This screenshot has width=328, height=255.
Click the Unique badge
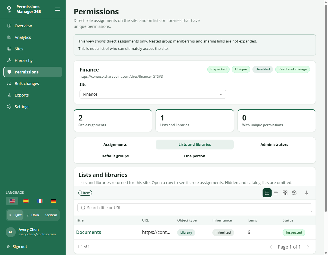(241, 69)
